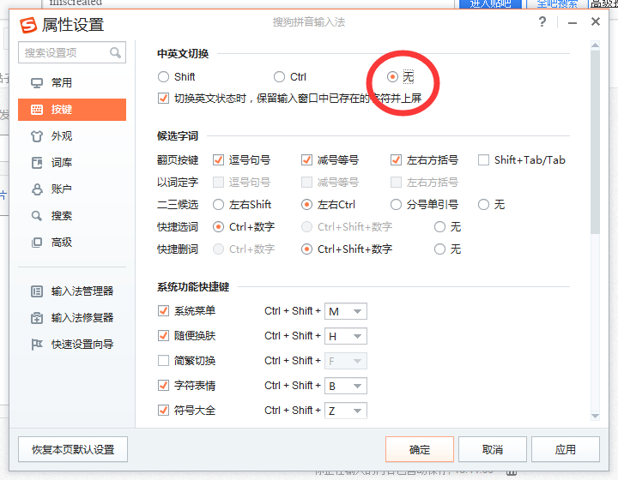Click the Sogou logo icon in title bar
The height and width of the screenshot is (480, 618).
(x=28, y=25)
